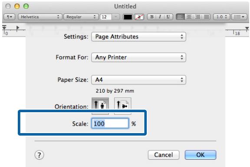
Task: Align text right in toolbar
Action: [x=197, y=17]
